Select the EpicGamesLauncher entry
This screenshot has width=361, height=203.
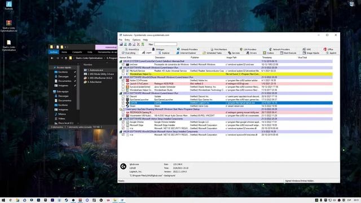point(226,100)
